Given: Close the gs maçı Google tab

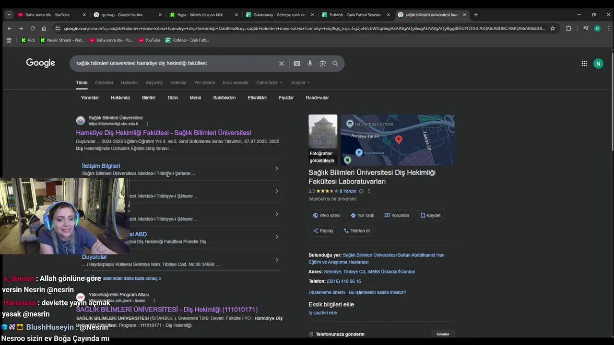Looking at the screenshot, I should pyautogui.click(x=160, y=15).
